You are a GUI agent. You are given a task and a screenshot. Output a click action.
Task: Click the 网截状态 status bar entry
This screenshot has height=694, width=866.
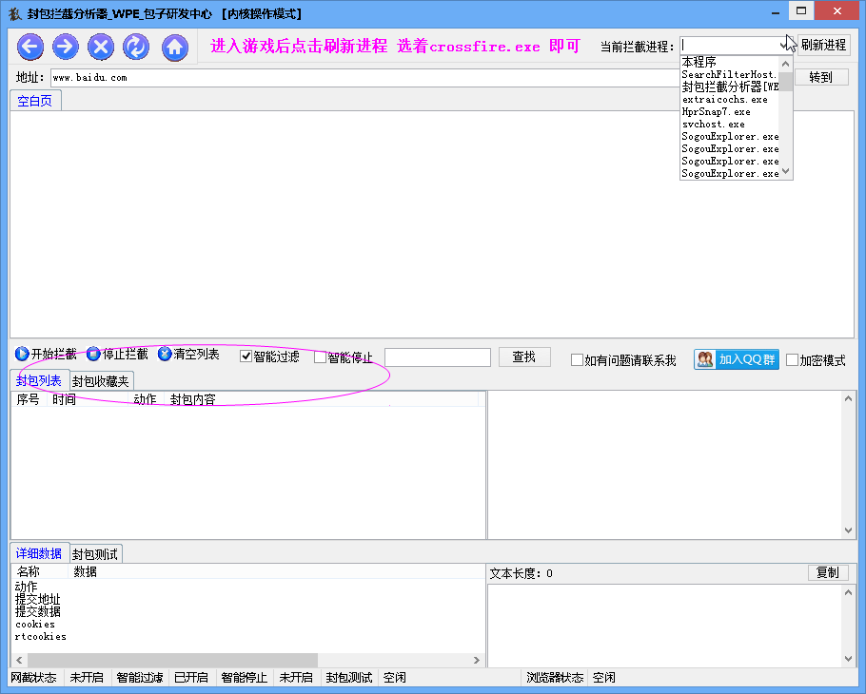(33, 678)
